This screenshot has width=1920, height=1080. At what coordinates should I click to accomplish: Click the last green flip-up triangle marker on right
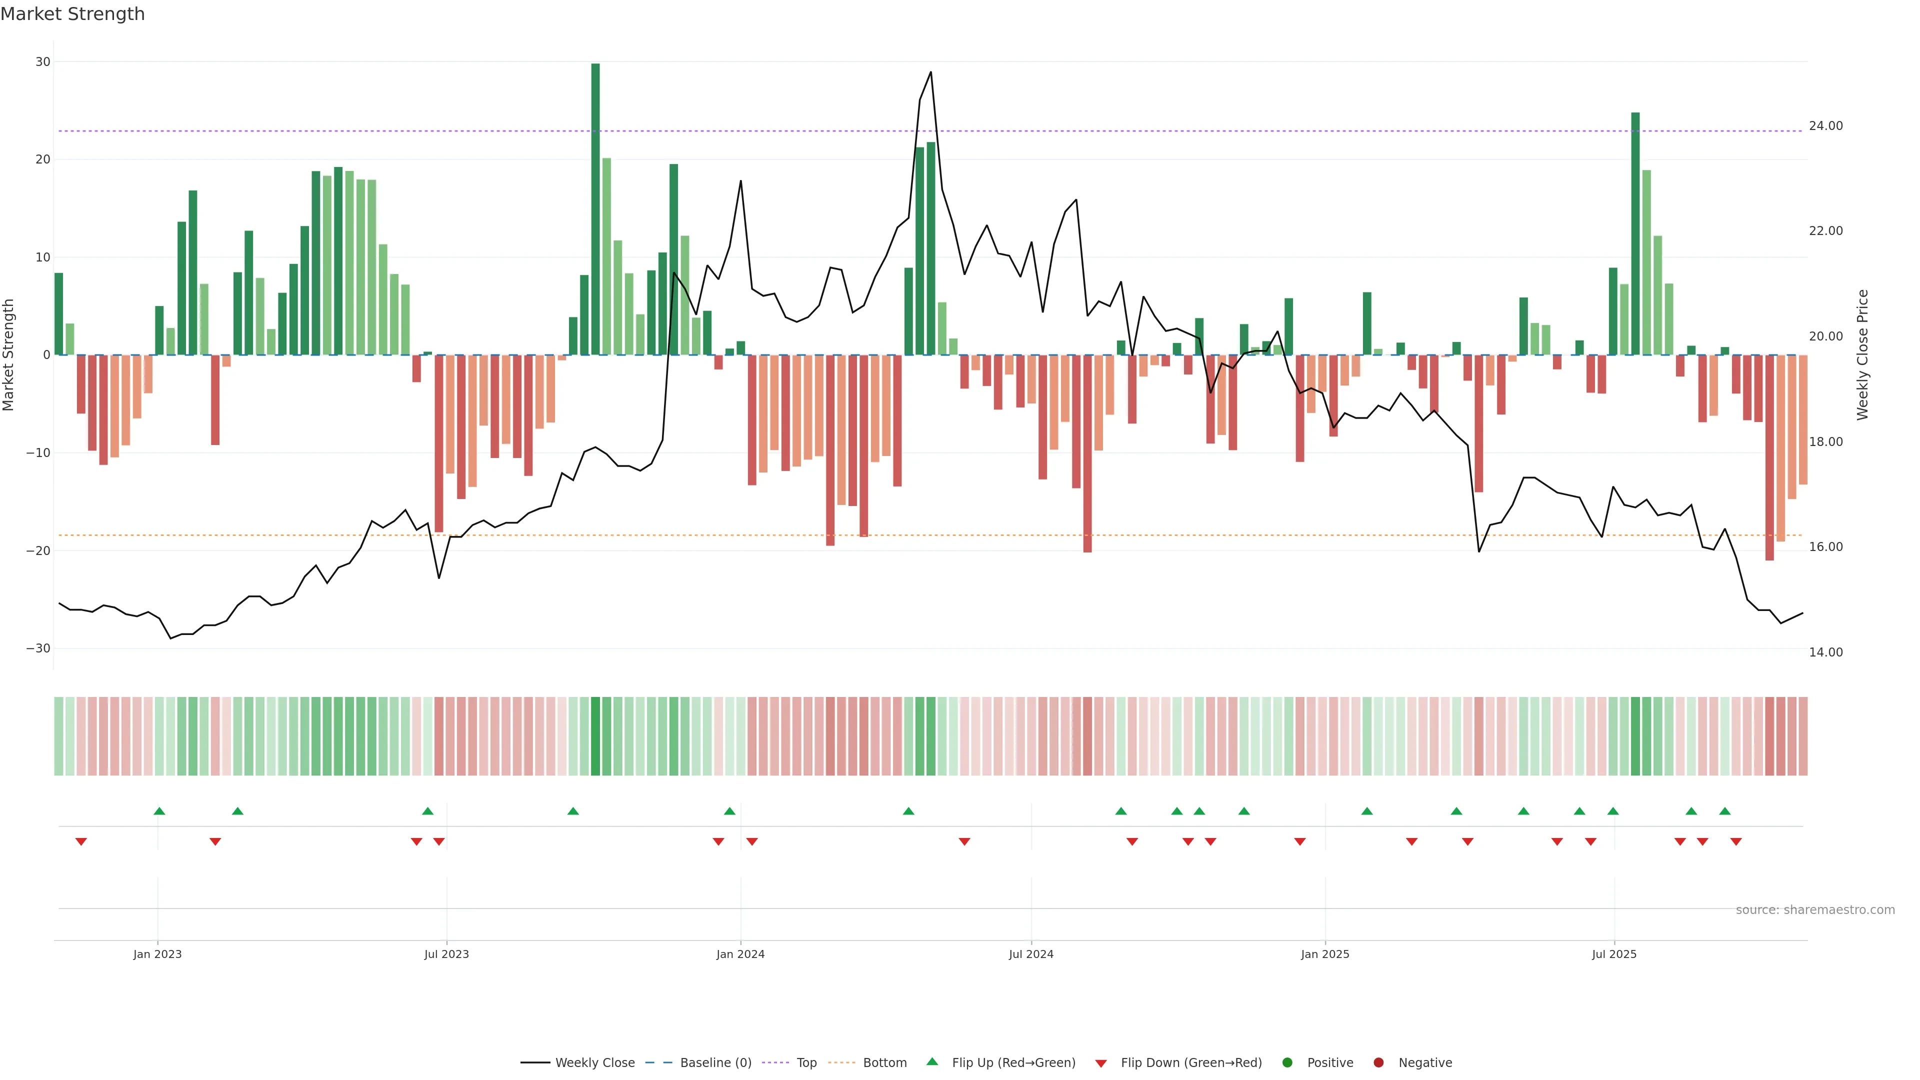tap(1724, 811)
